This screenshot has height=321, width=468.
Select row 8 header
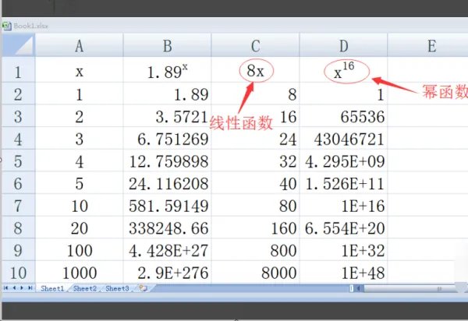[19, 228]
